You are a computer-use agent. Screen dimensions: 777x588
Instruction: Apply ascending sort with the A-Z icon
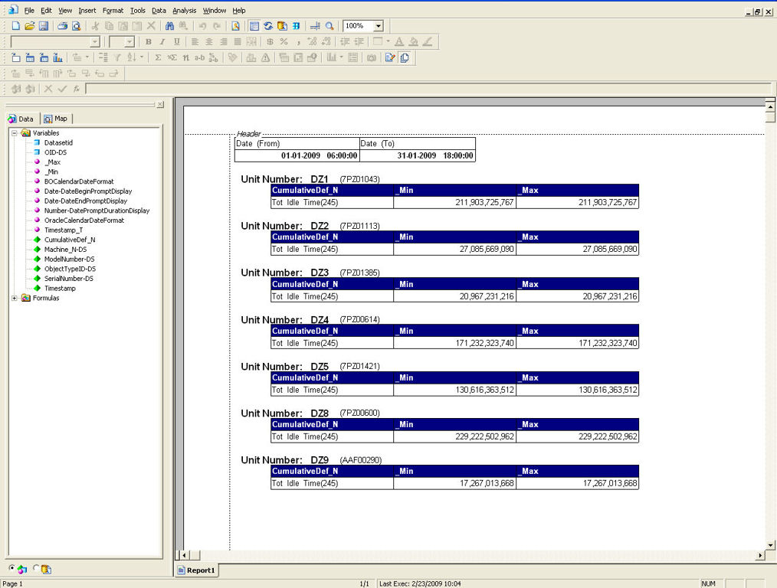pos(130,58)
